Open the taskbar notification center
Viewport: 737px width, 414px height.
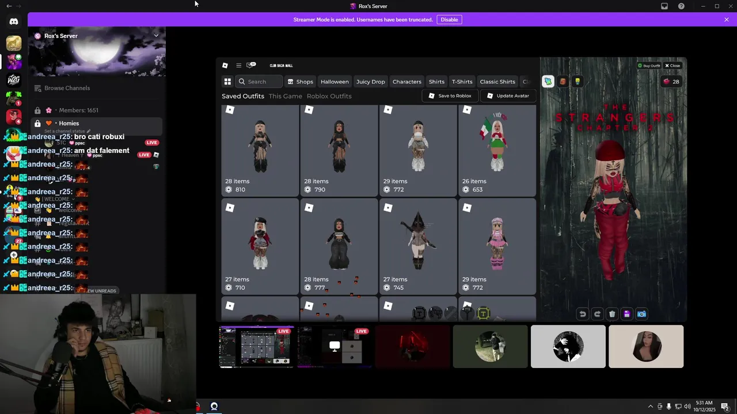(725, 407)
